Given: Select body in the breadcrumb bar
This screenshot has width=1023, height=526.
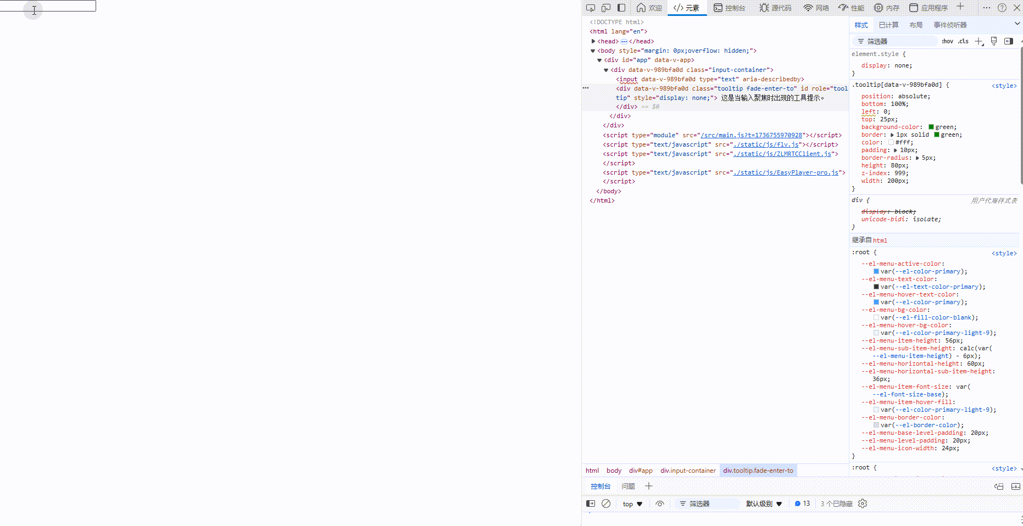Looking at the screenshot, I should (614, 471).
